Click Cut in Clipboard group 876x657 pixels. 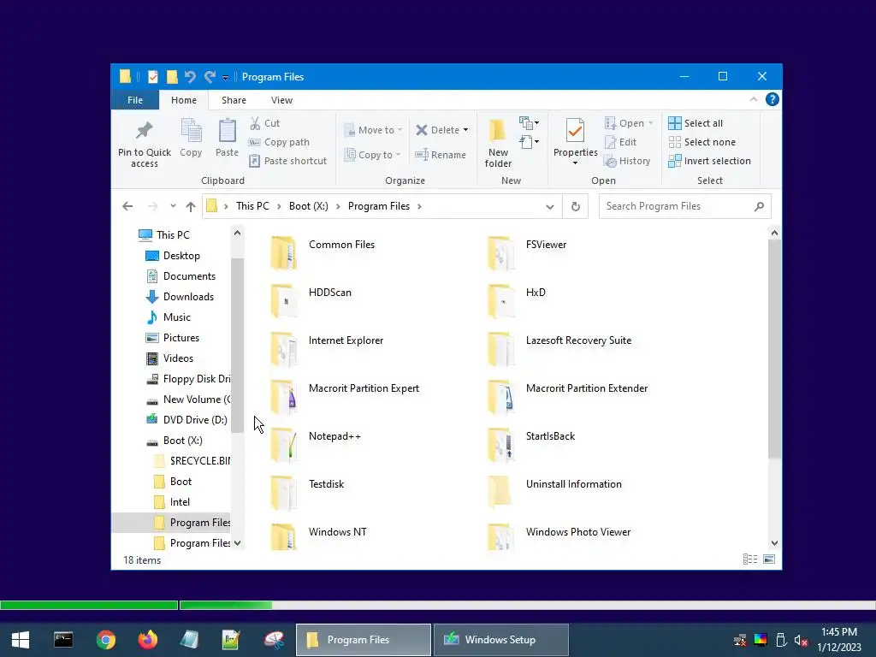[265, 123]
